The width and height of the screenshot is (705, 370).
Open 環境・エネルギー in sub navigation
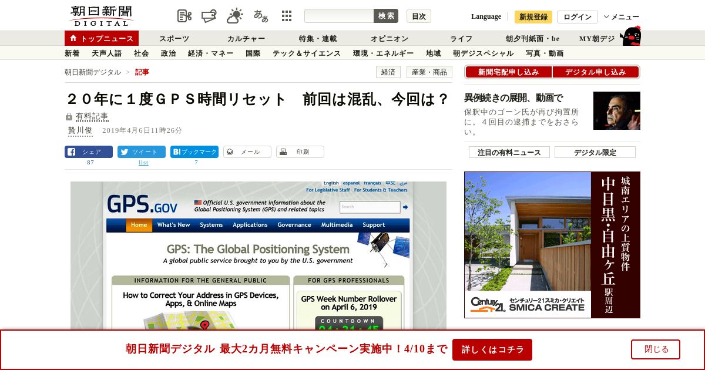tap(384, 53)
